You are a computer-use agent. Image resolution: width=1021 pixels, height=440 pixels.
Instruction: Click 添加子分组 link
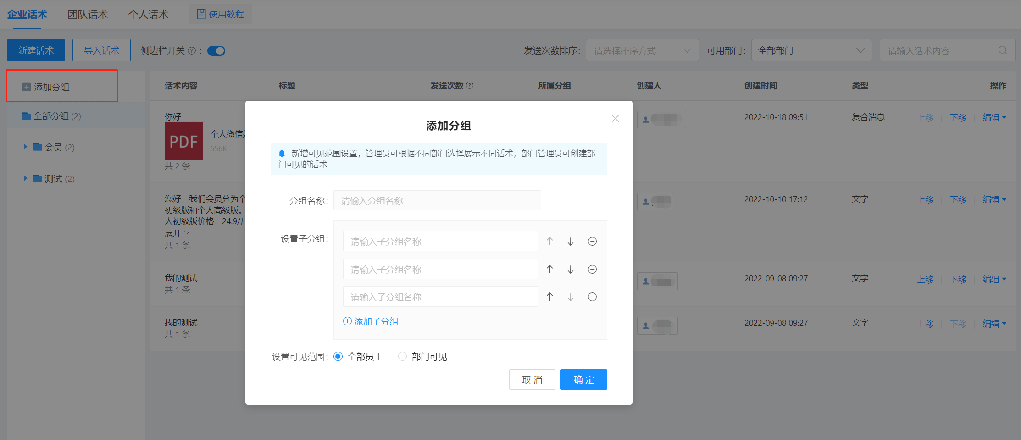click(371, 321)
